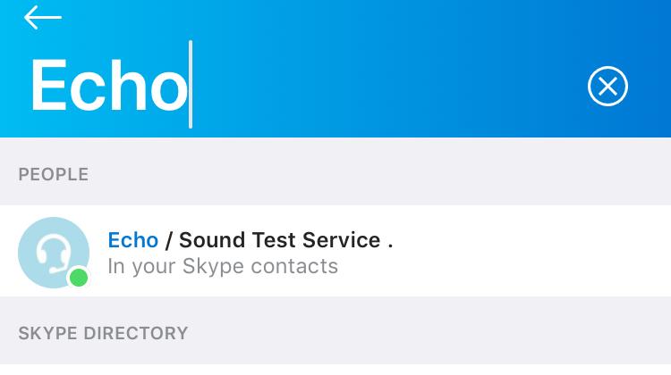Screen dimensions: 671x375
Task: Click the green online status dot
Action: pos(79,278)
